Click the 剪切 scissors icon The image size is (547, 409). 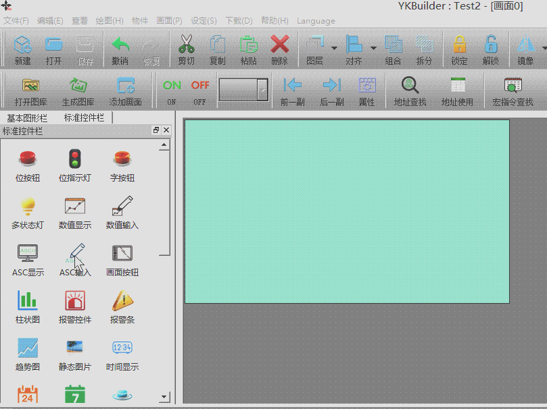click(186, 50)
